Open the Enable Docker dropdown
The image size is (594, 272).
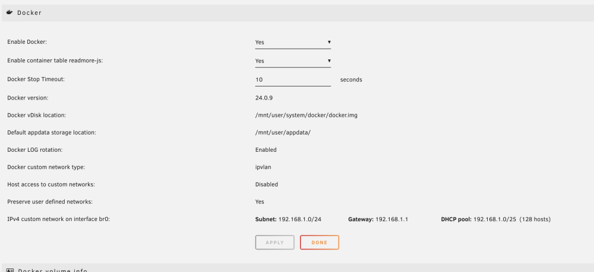293,42
